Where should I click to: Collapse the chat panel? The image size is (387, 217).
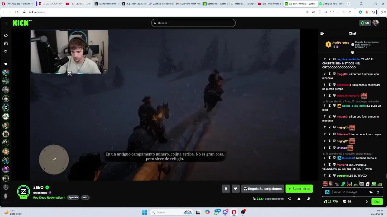point(322,33)
